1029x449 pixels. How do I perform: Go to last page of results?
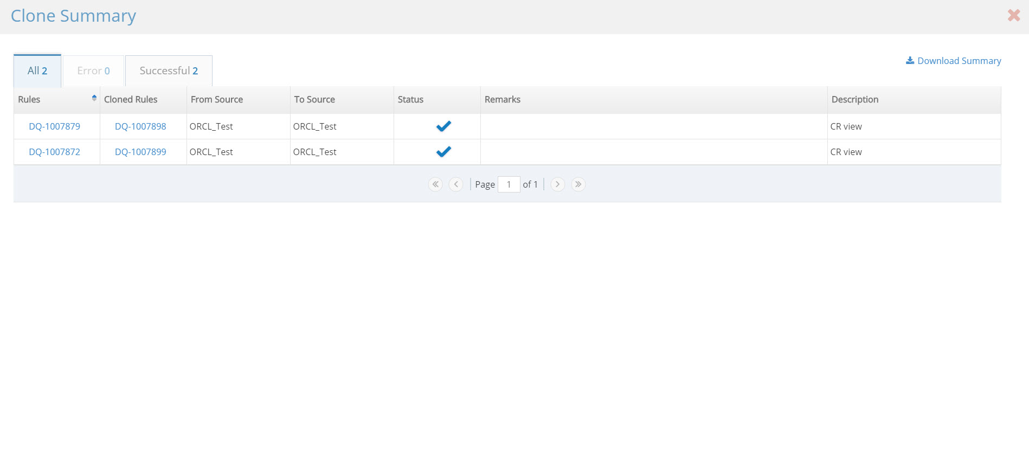[578, 184]
